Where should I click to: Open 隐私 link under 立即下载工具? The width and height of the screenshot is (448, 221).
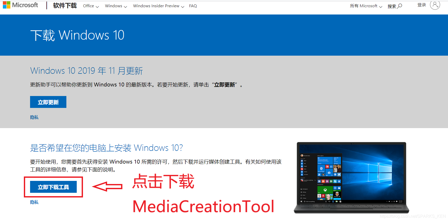34,202
